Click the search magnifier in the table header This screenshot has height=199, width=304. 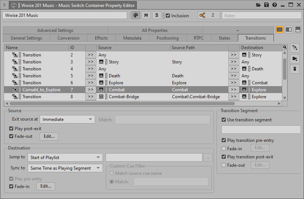285,47
